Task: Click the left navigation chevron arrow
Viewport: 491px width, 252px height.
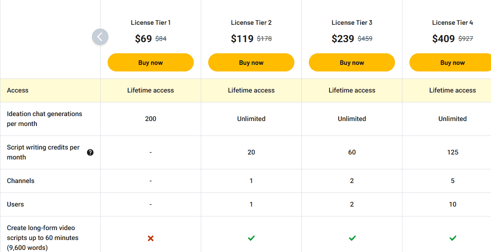Action: 100,37
